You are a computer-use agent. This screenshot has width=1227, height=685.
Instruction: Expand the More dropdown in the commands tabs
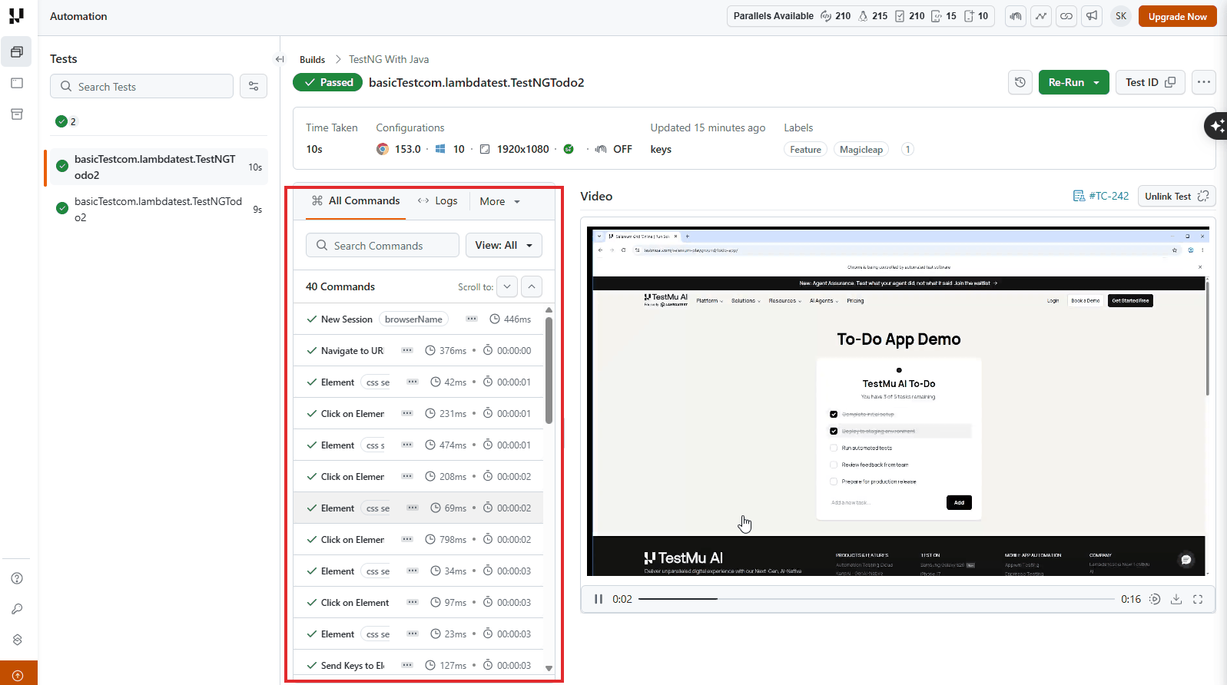point(500,201)
